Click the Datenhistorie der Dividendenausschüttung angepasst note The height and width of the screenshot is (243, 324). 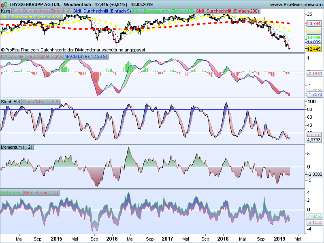[x=93, y=50]
